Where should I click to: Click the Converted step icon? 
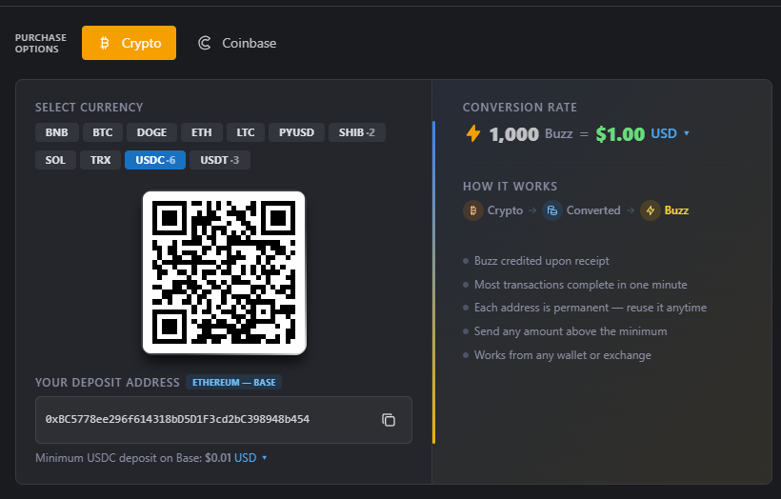(x=551, y=210)
